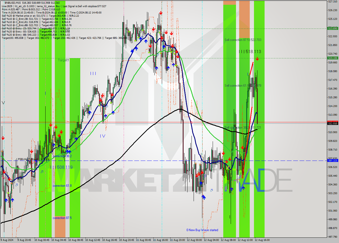Image resolution: width=339 pixels, height=243 pixels.
Task: Click the 504.360 price axis label
Action: pyautogui.click(x=332, y=185)
